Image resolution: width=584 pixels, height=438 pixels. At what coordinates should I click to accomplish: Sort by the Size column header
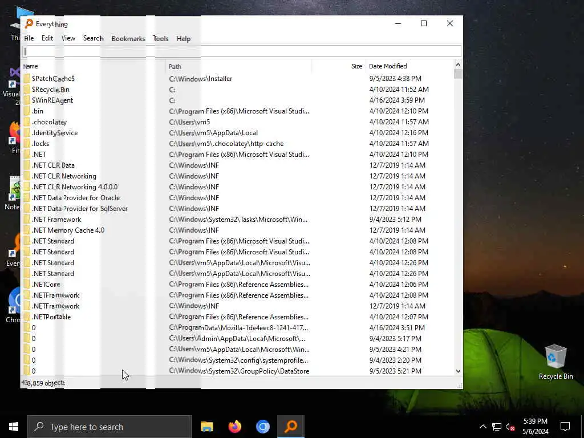(339, 66)
